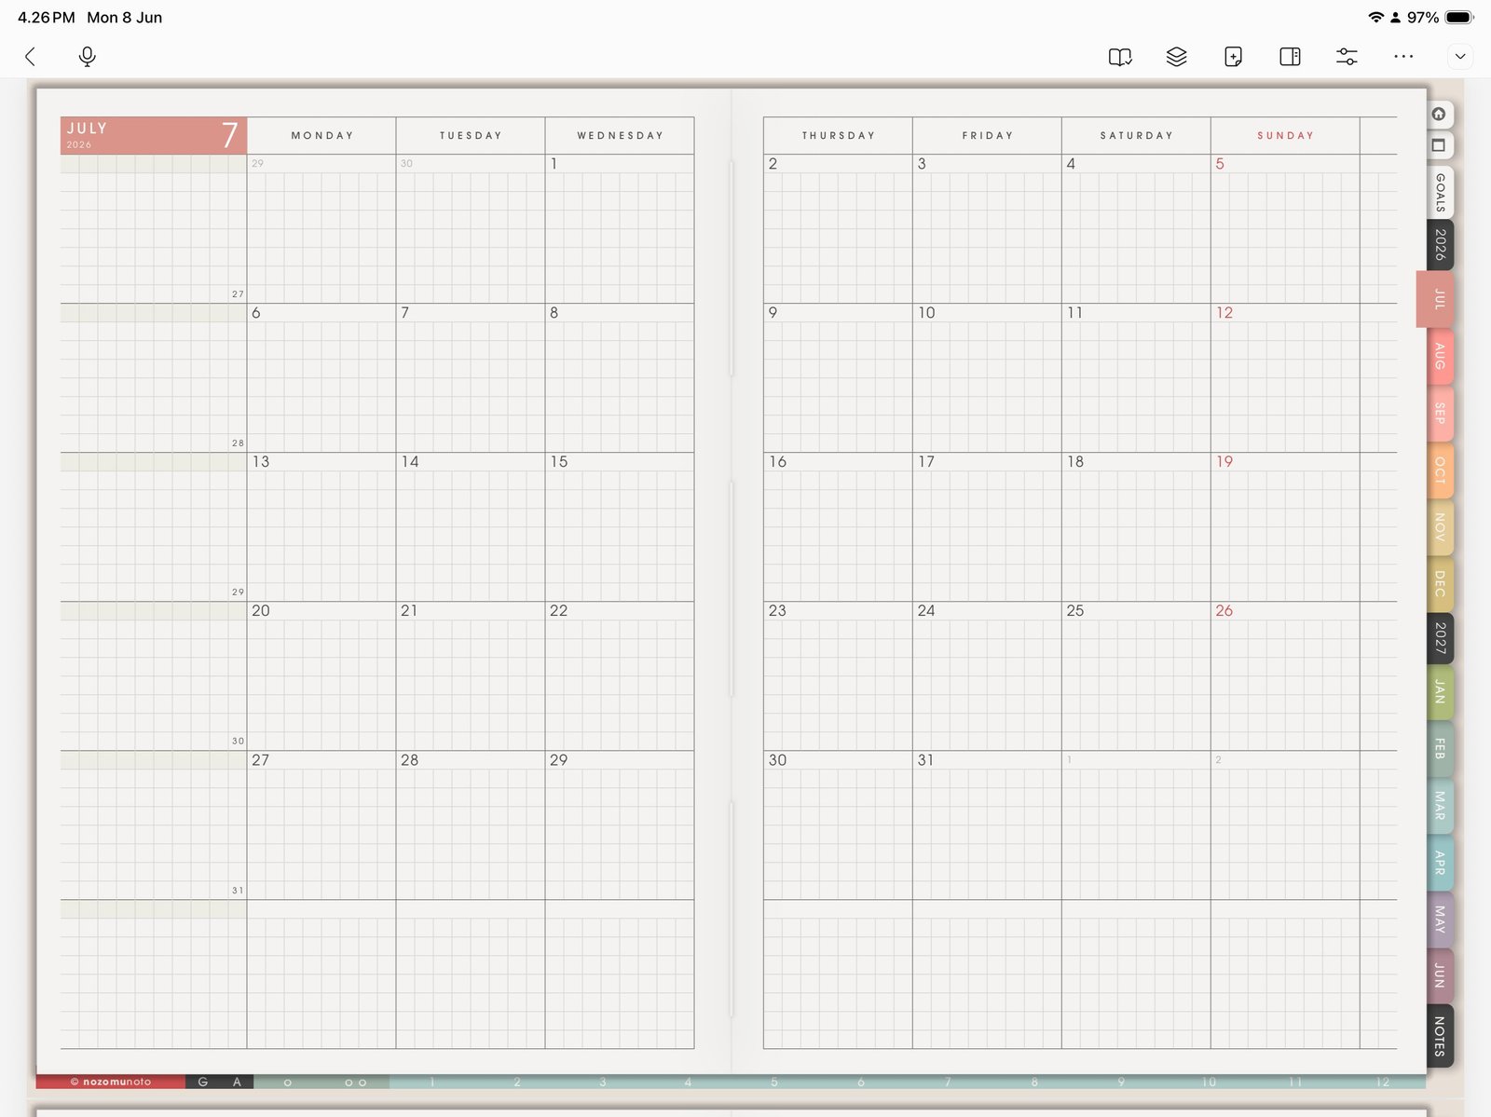Viewport: 1491px width, 1117px height.
Task: Jump to the NOV month tab
Action: [1441, 526]
